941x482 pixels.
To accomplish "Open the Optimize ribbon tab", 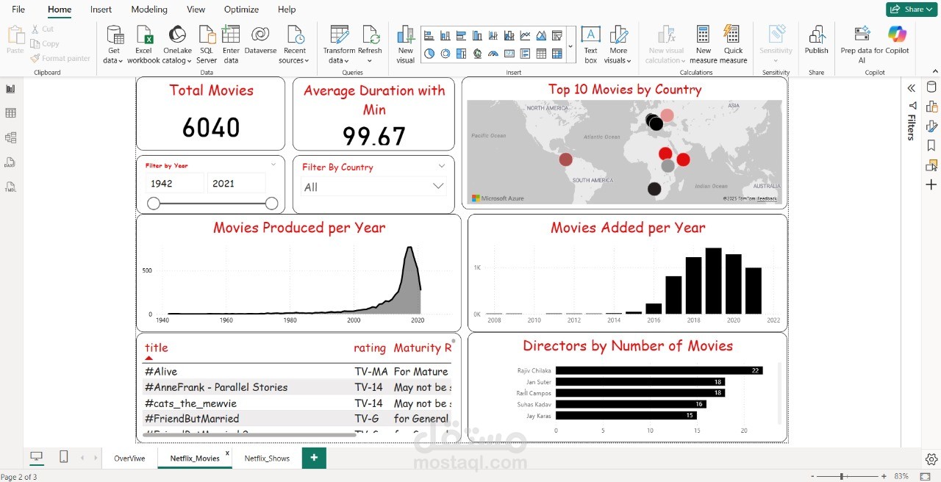I will tap(241, 10).
